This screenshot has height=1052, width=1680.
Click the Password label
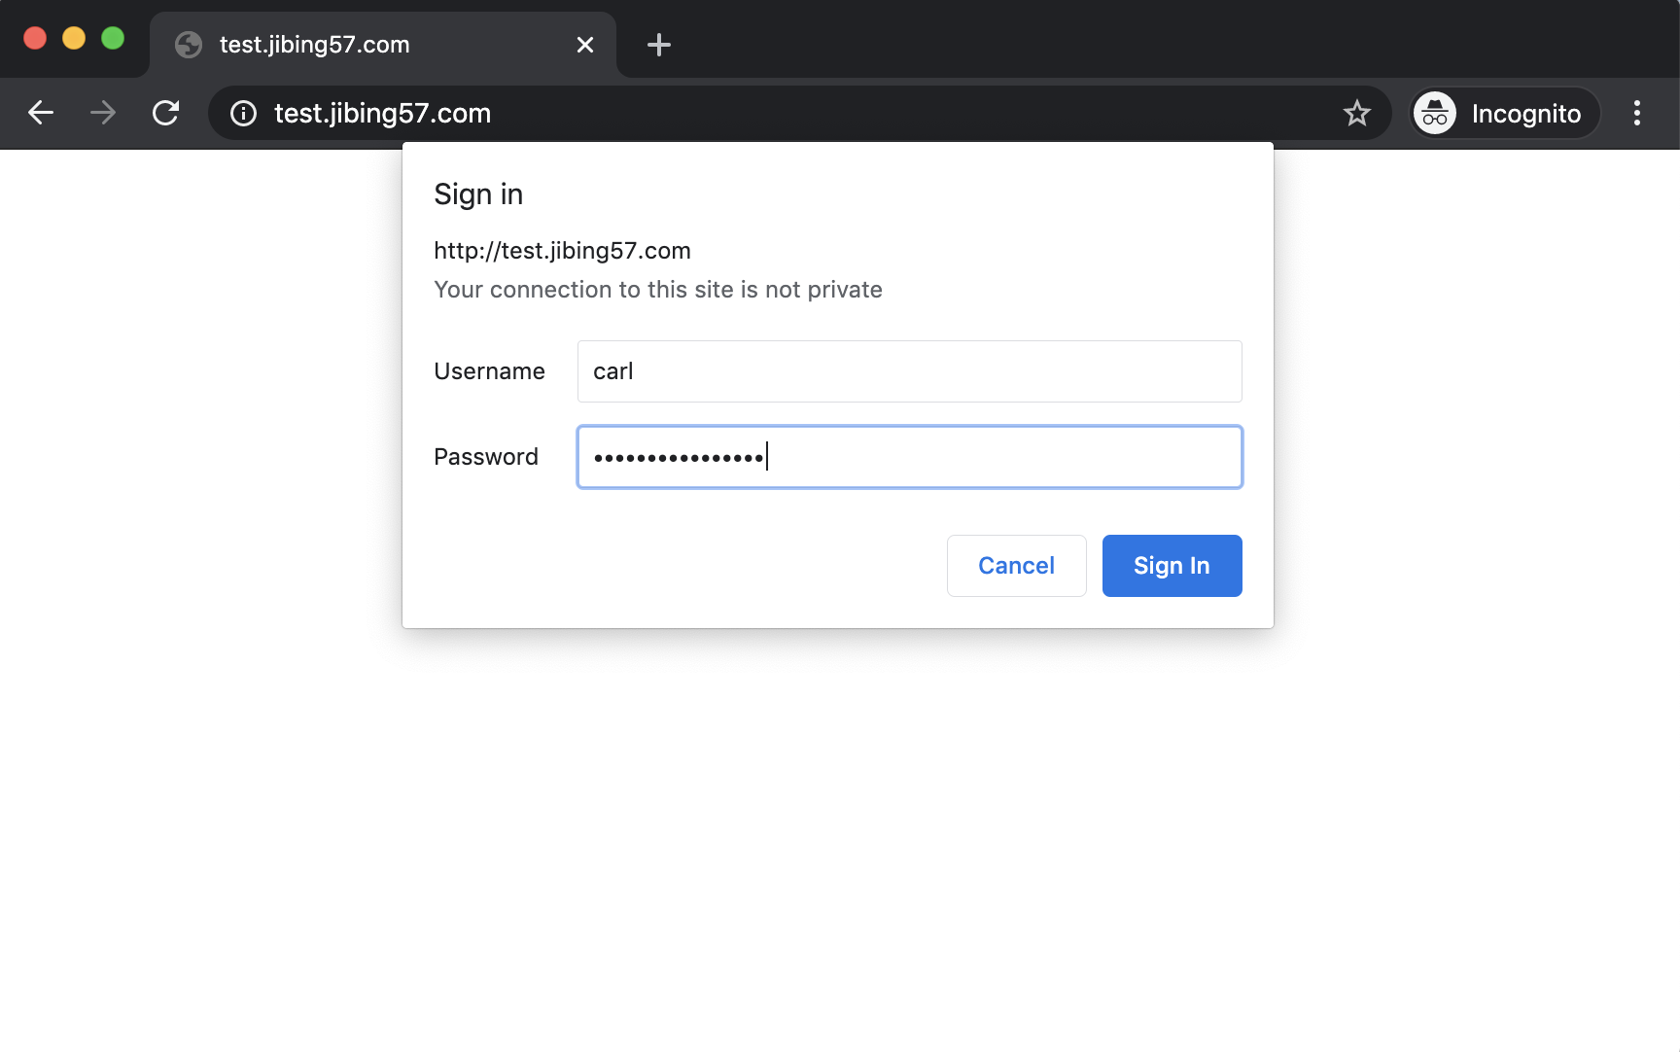tap(486, 457)
